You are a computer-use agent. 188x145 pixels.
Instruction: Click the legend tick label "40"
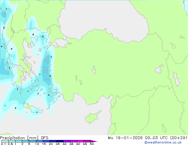[78, 144]
